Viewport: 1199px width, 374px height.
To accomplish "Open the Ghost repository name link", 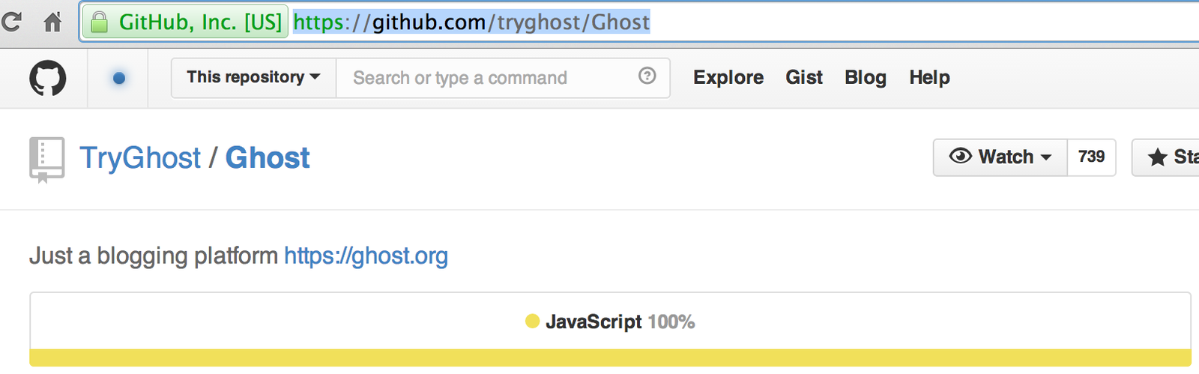I will tap(268, 158).
